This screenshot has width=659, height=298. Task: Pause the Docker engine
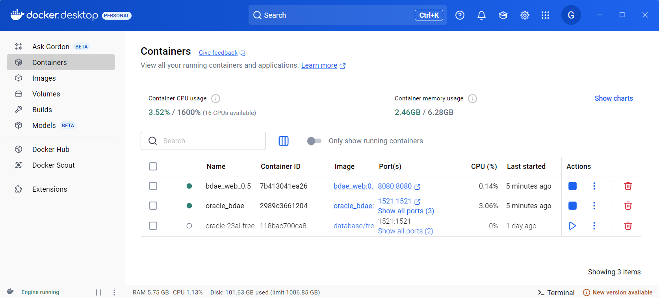[x=98, y=292]
